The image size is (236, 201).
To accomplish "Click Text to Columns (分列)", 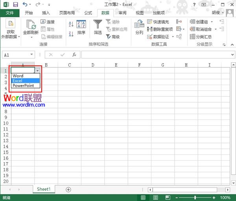I will tap(139, 27).
